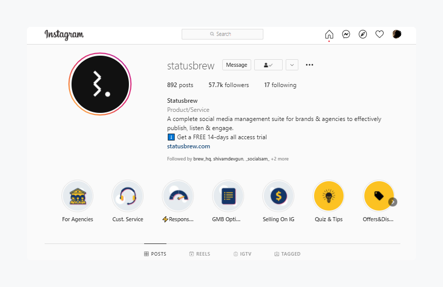Expand suggested accounts dropdown arrow
This screenshot has width=443, height=287.
[x=292, y=65]
